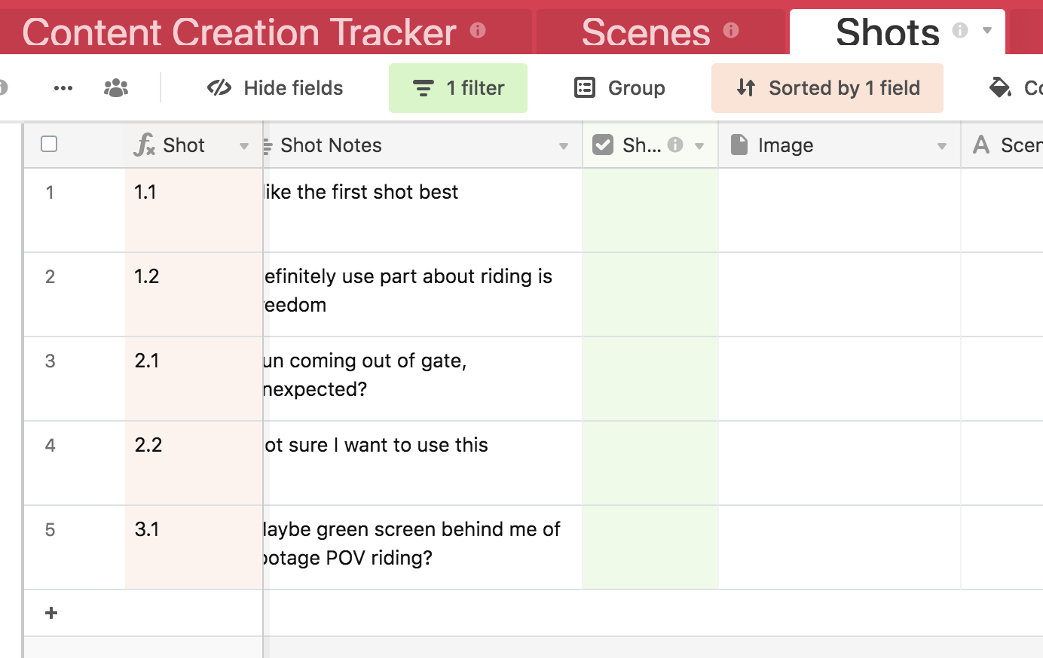
Task: Open Image column dropdown arrow
Action: point(942,146)
